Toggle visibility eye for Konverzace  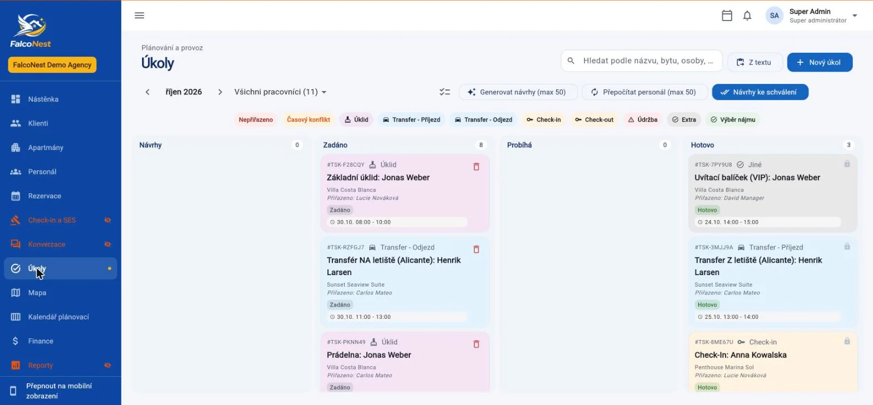coord(107,244)
